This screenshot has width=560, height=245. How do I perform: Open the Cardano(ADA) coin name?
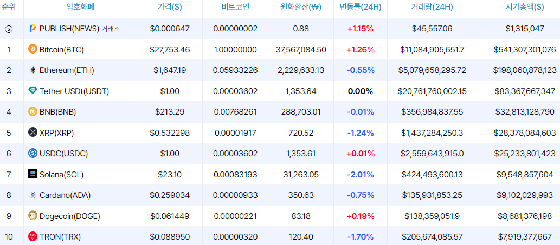pyautogui.click(x=65, y=195)
